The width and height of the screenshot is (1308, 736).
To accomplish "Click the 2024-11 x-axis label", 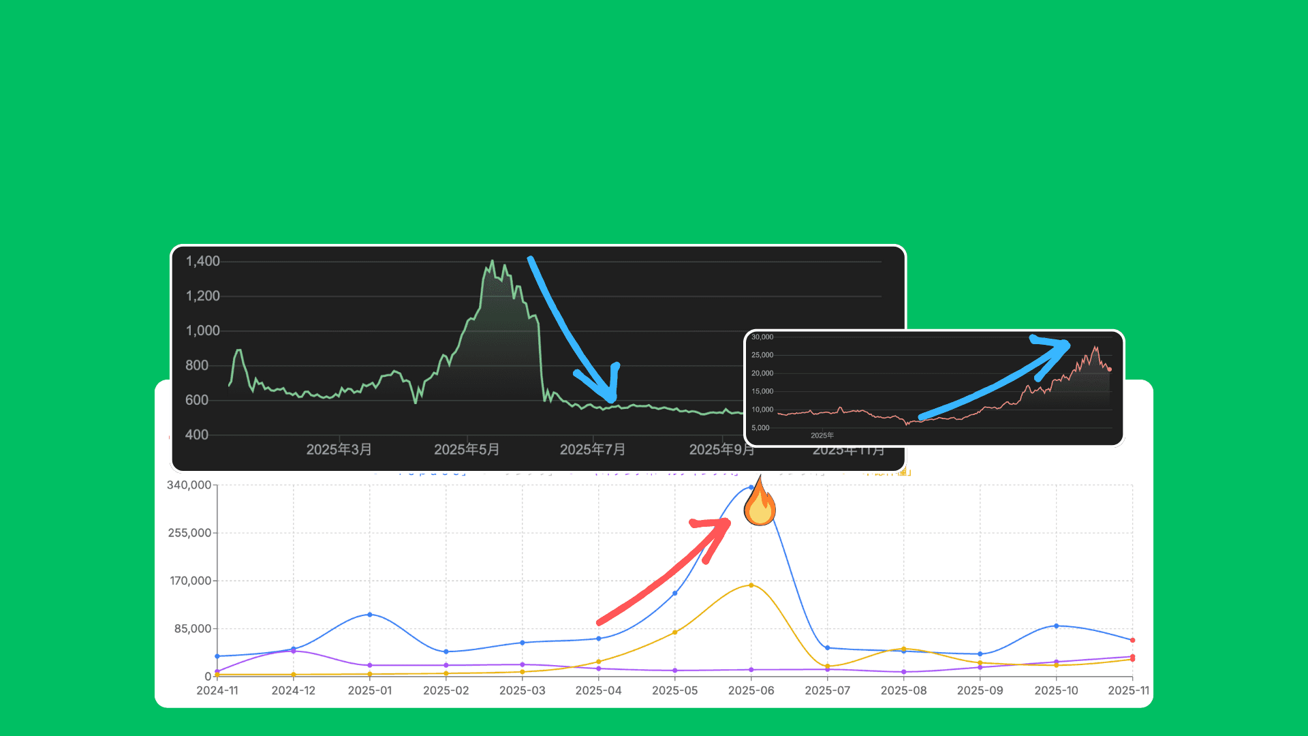I will [x=217, y=690].
